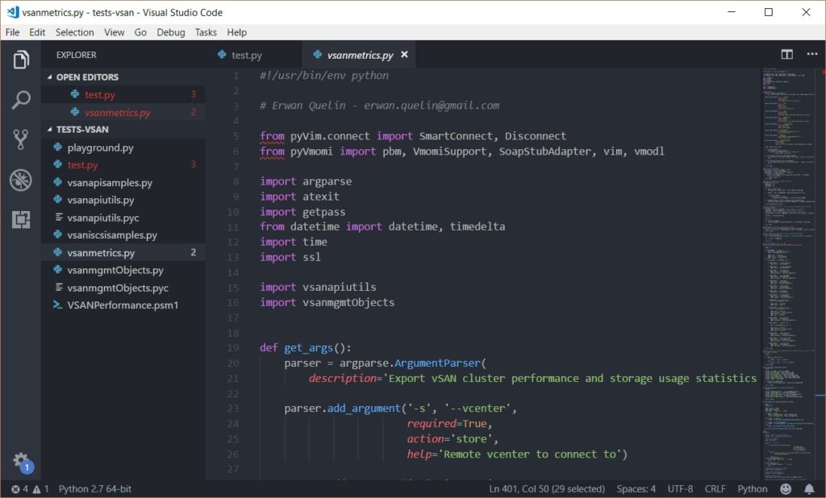Screen dimensions: 826x498
Task: Click the 'import argparse' code line
Action: click(x=306, y=181)
